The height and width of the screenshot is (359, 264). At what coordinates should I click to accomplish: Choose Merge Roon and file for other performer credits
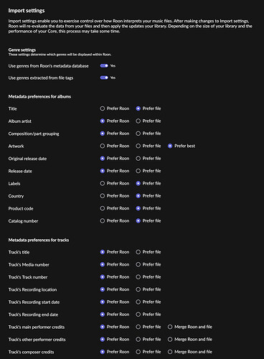[170, 340]
